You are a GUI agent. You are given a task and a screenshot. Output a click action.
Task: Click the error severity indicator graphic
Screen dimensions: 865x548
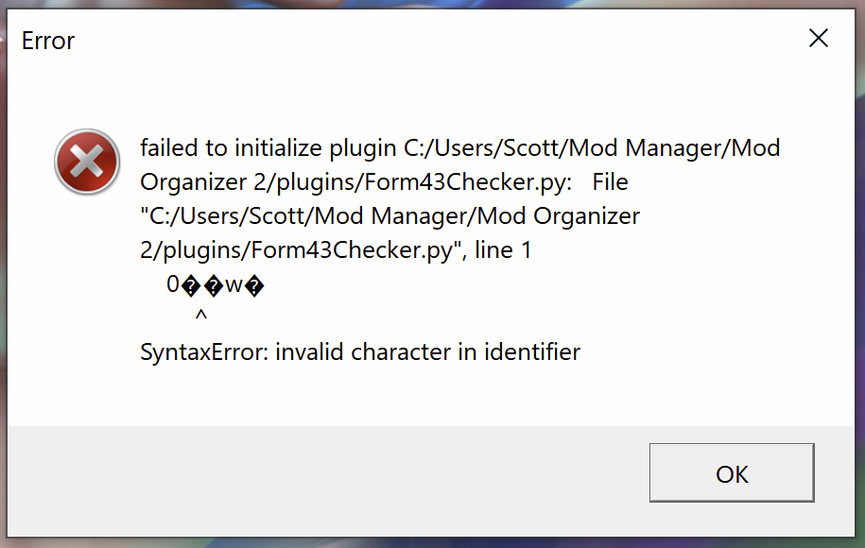pyautogui.click(x=86, y=162)
